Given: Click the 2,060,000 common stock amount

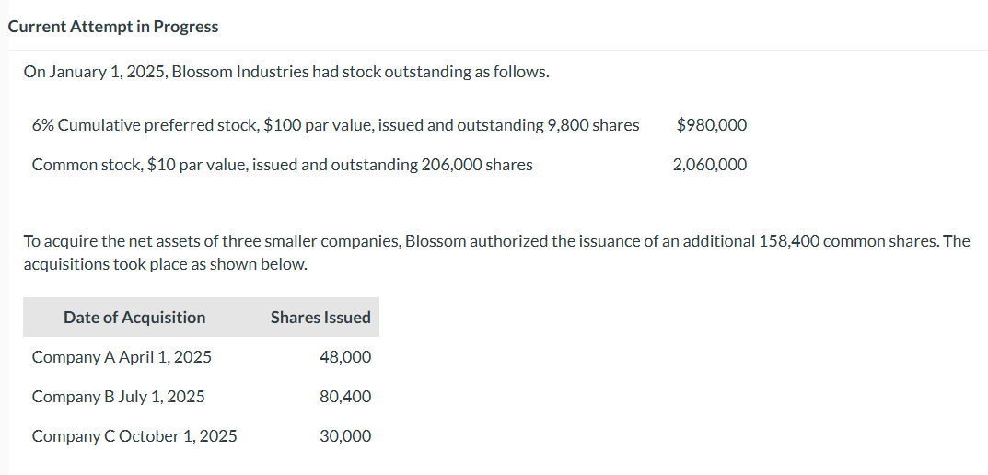Looking at the screenshot, I should coord(709,165).
